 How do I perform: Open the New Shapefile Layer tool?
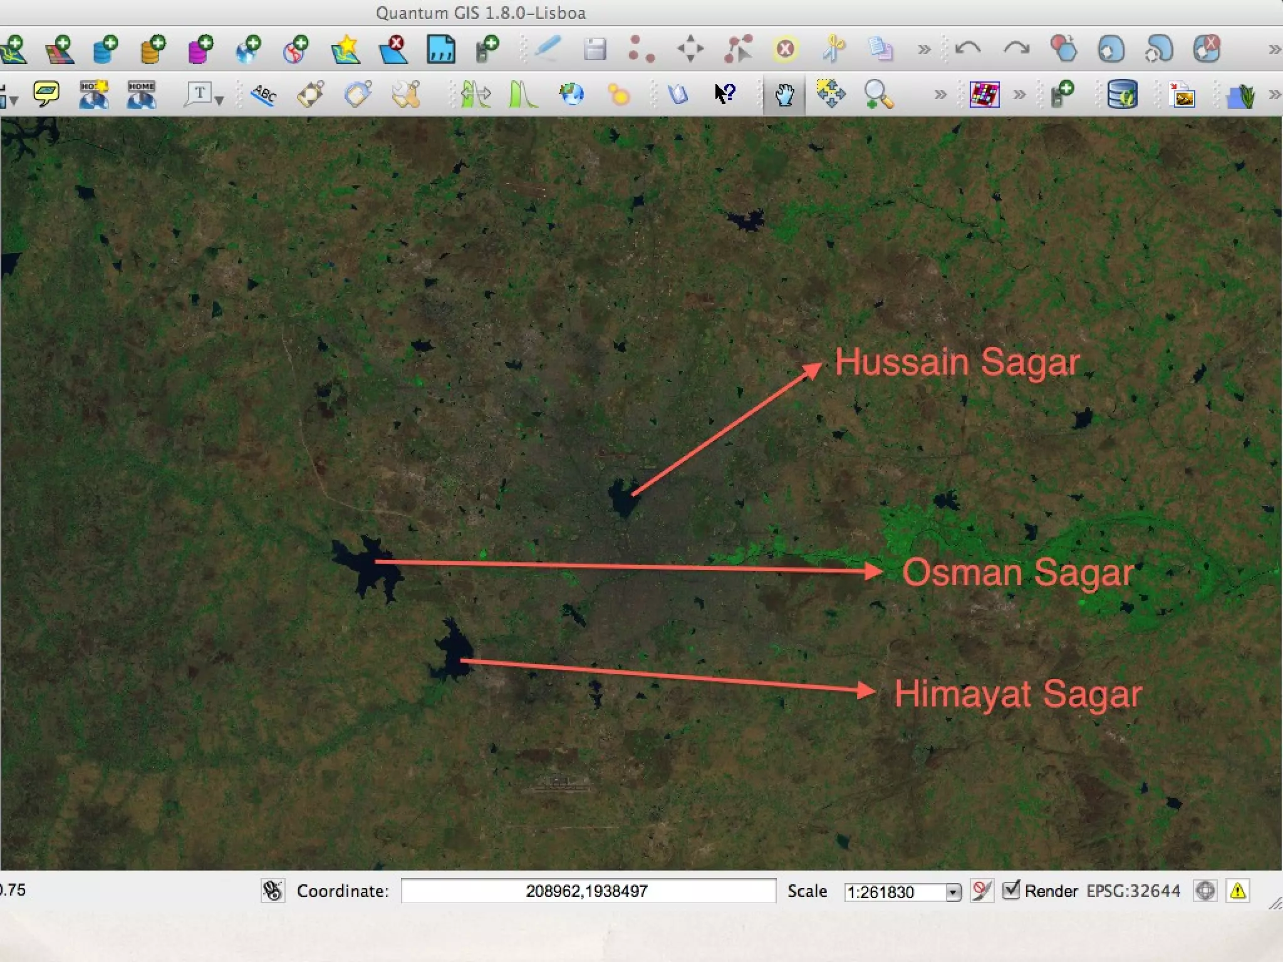(x=345, y=49)
